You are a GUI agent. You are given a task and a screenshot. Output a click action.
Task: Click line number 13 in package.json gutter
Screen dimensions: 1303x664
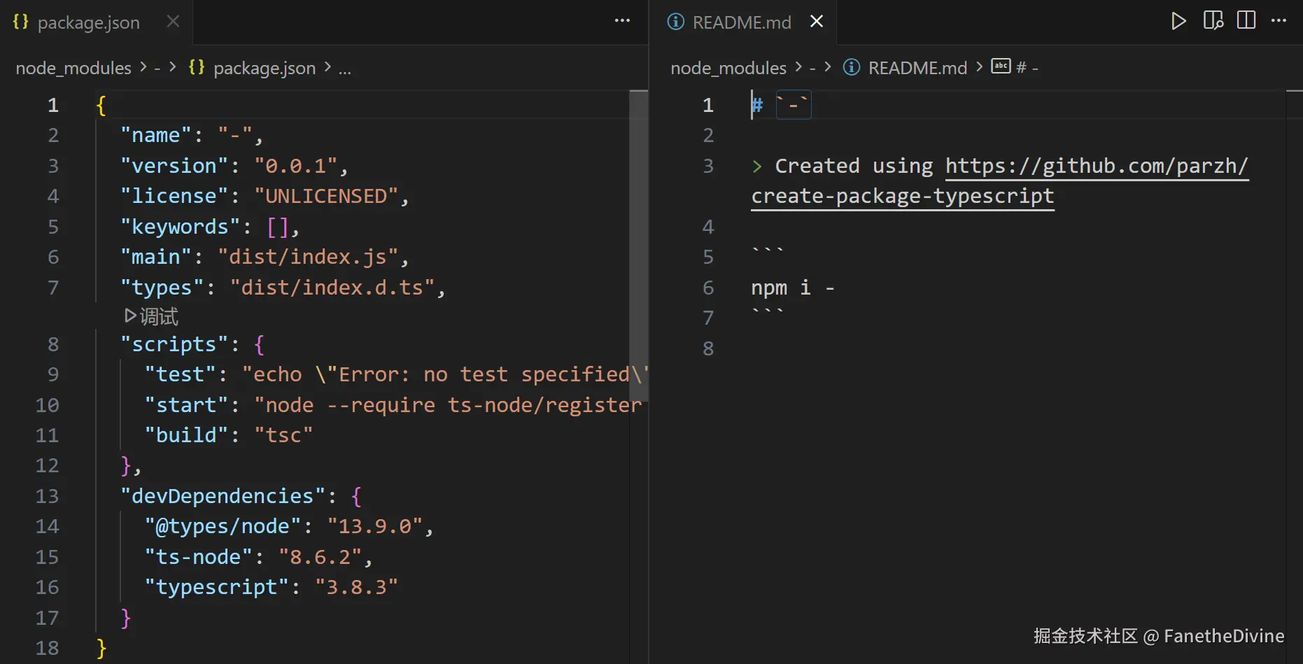[x=47, y=496]
